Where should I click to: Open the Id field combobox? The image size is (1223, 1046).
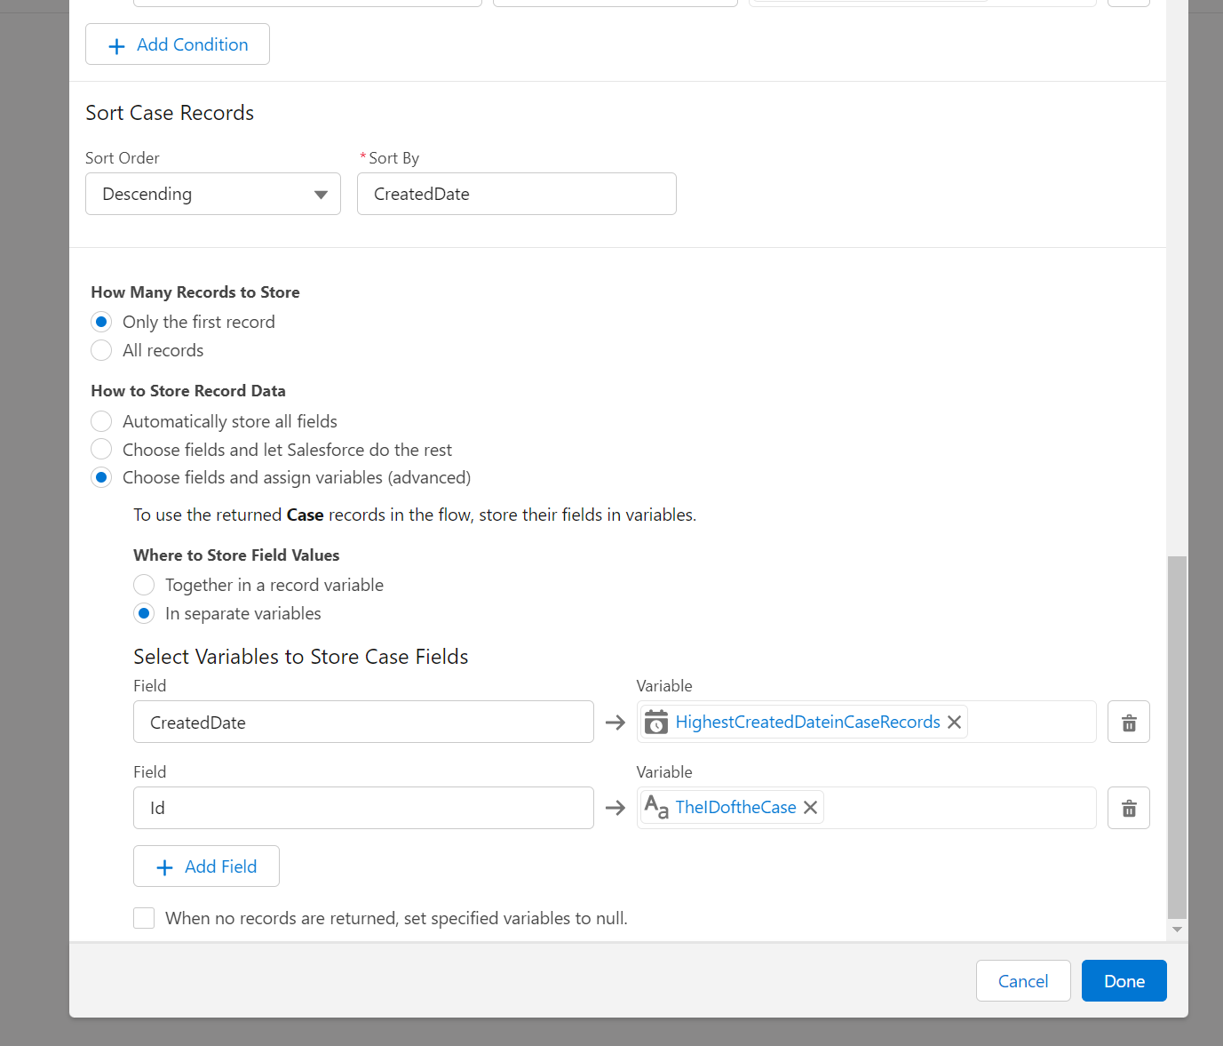click(363, 808)
